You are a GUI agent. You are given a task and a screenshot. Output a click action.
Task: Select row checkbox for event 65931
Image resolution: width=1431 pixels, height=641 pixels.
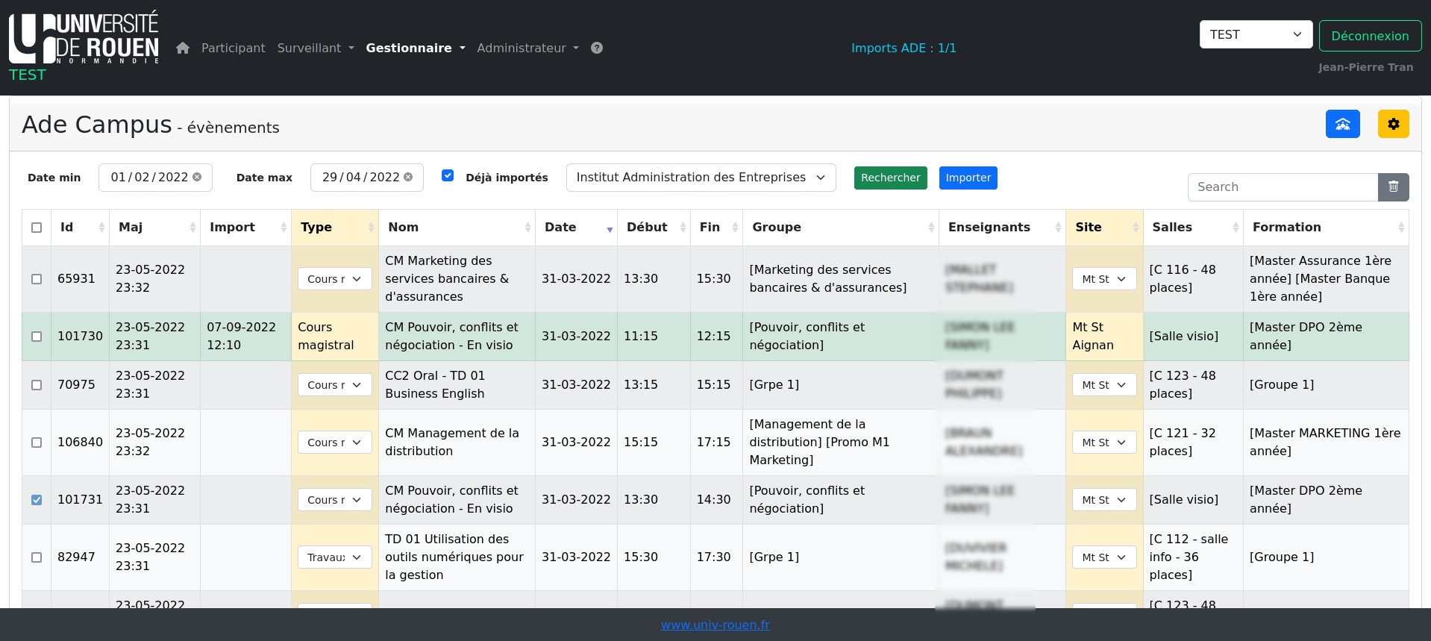click(x=37, y=279)
